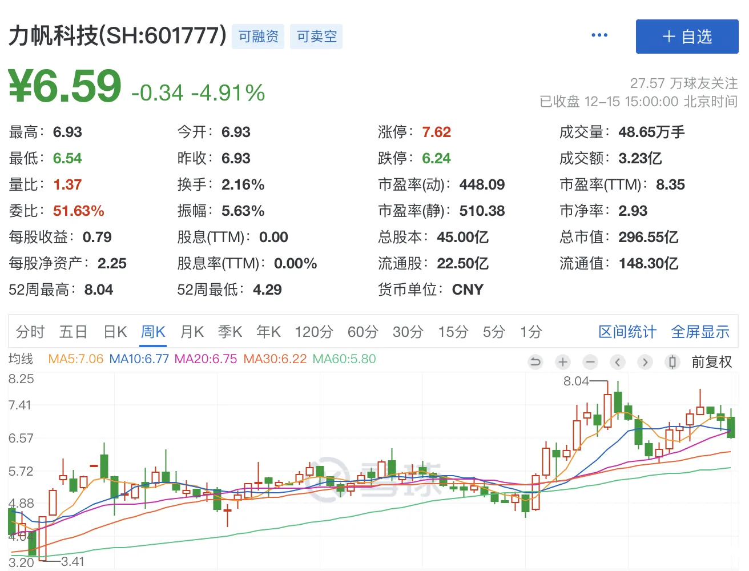The width and height of the screenshot is (749, 571).
Task: Click the 最高 value 6.93
Action: click(x=67, y=132)
